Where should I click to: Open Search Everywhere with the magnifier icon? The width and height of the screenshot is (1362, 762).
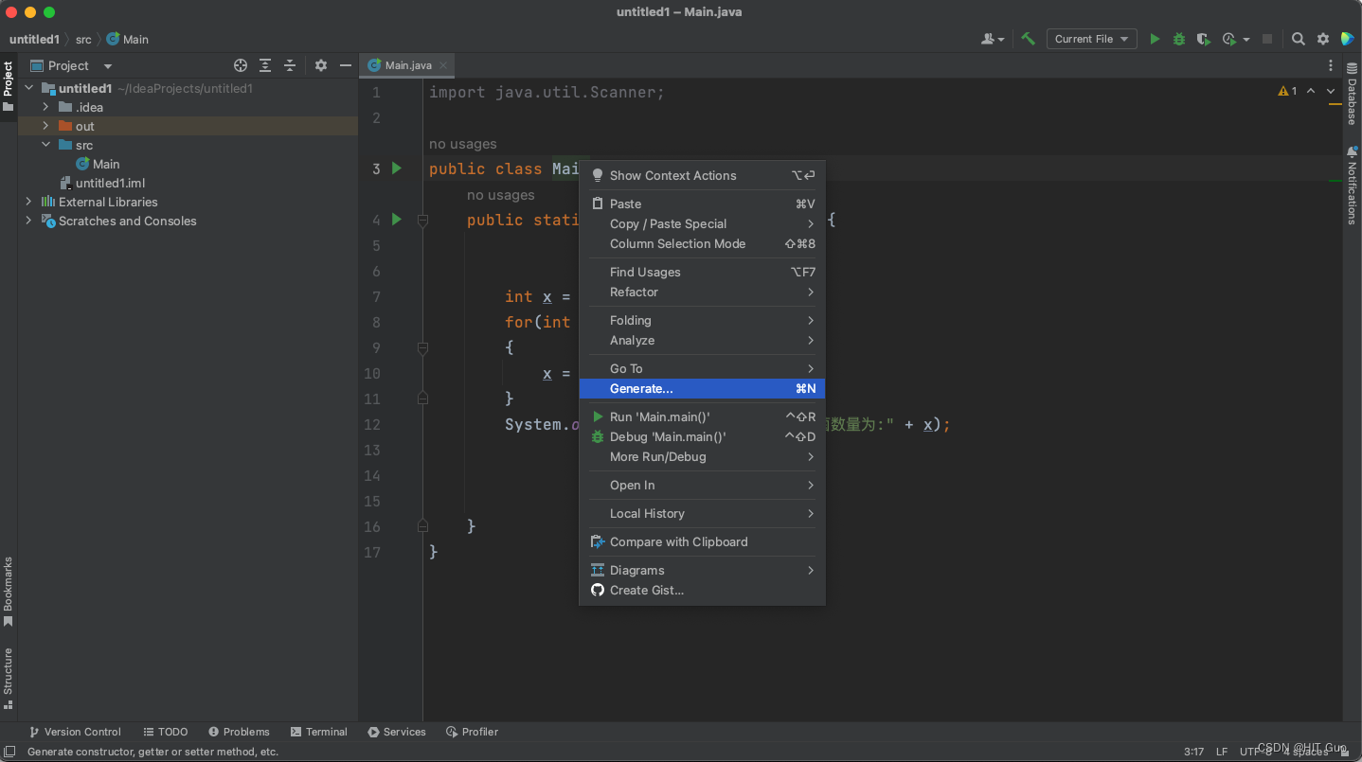(1299, 39)
